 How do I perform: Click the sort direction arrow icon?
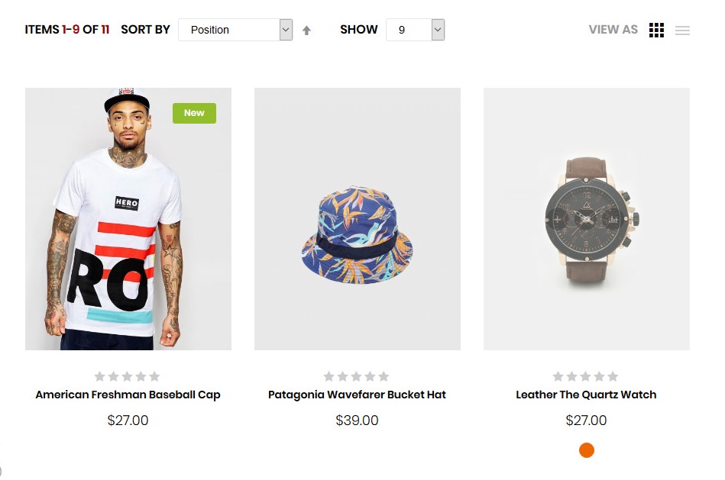[x=306, y=31]
